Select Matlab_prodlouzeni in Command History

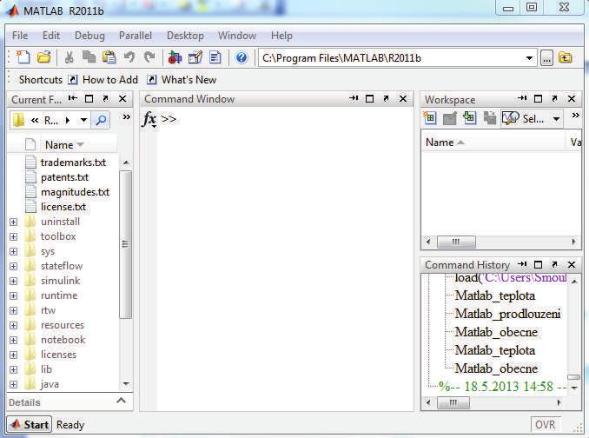507,314
